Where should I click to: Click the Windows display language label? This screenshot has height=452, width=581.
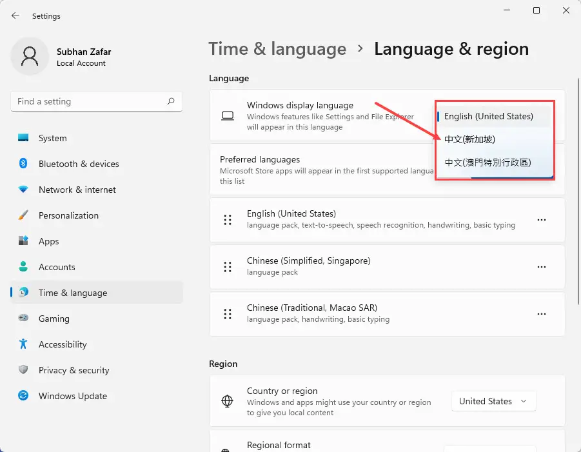tap(300, 105)
